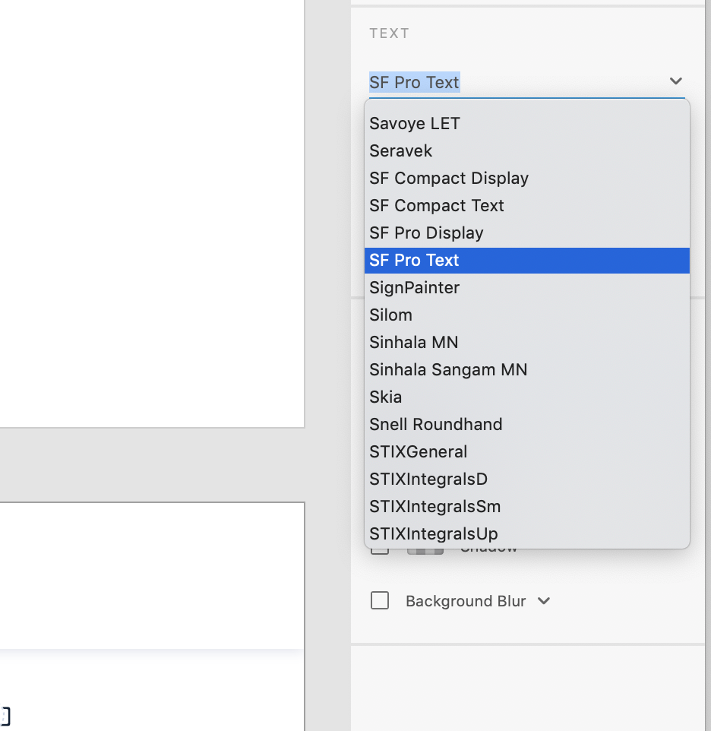The image size is (711, 731).
Task: Select Savoye LET from the font list
Action: pos(415,123)
